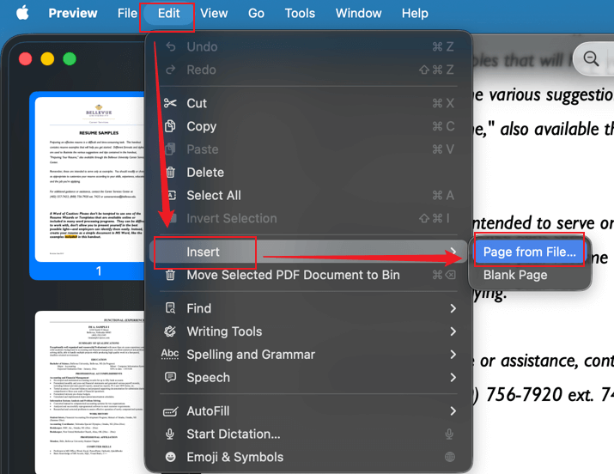
Task: Click the Edit menu in menu bar
Action: coord(169,13)
